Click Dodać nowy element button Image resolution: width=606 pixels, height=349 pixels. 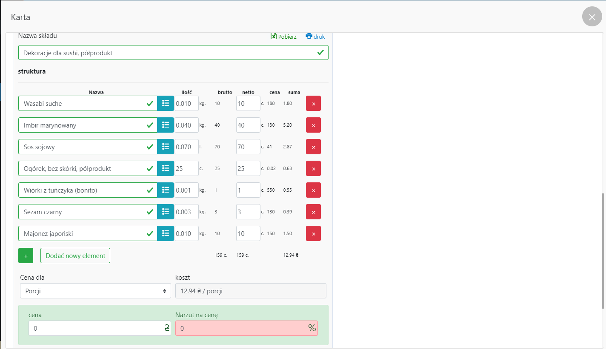click(x=75, y=255)
